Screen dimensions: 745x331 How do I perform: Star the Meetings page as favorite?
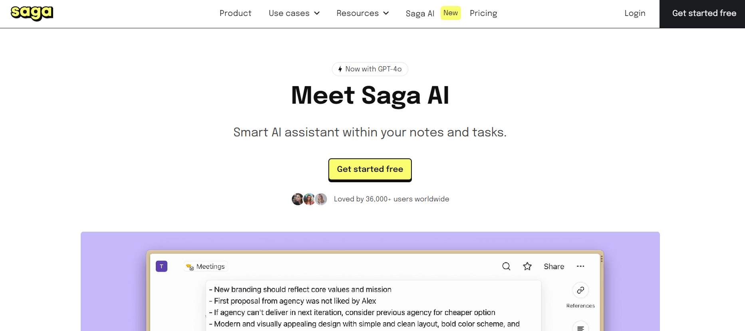[527, 266]
